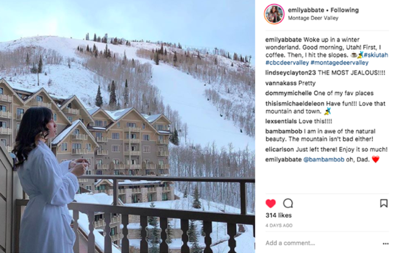Open the three-dot more options menu
This screenshot has height=253, width=399.
coord(386,244)
